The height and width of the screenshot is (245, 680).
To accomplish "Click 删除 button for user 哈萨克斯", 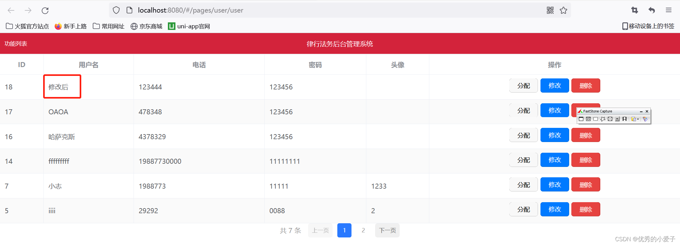I will click(x=586, y=135).
